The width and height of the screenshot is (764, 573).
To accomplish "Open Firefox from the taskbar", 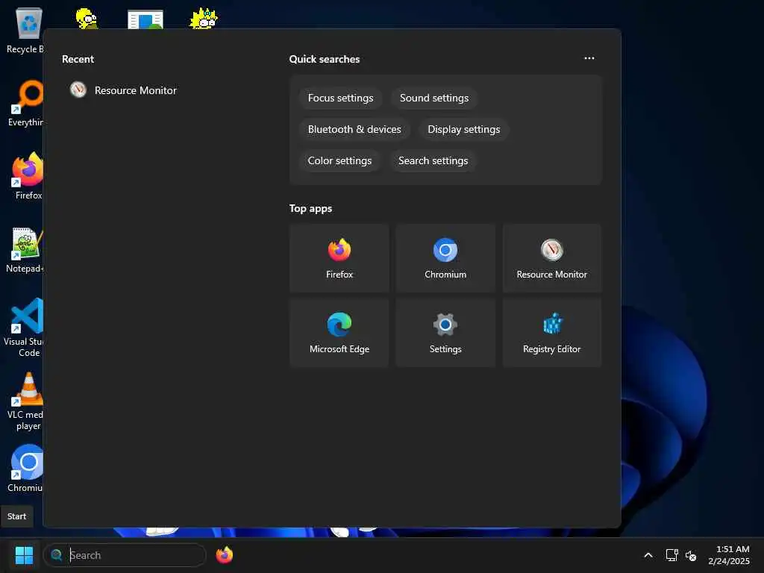I will coord(225,555).
